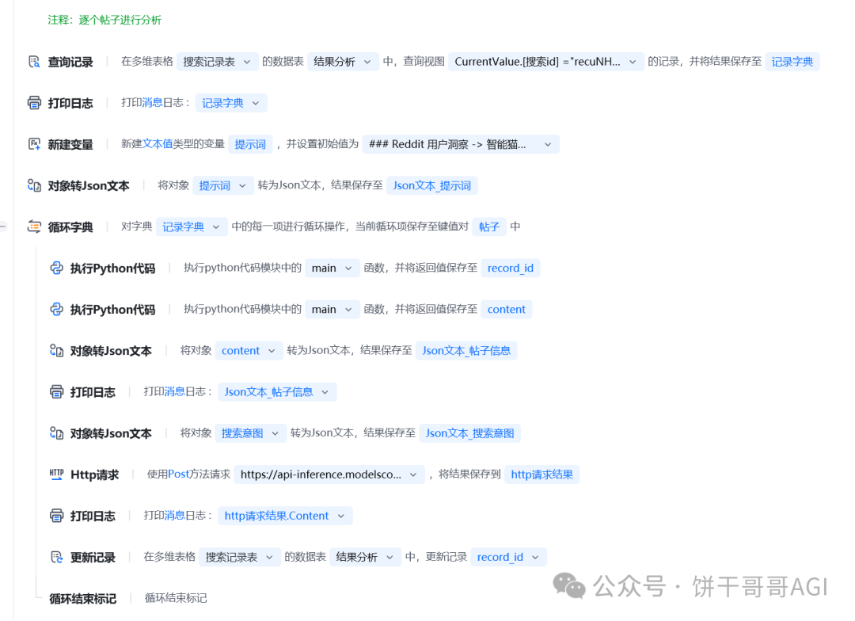Click the green comment 注释：逐个帖子进行分析
The height and width of the screenshot is (621, 855).
(104, 20)
